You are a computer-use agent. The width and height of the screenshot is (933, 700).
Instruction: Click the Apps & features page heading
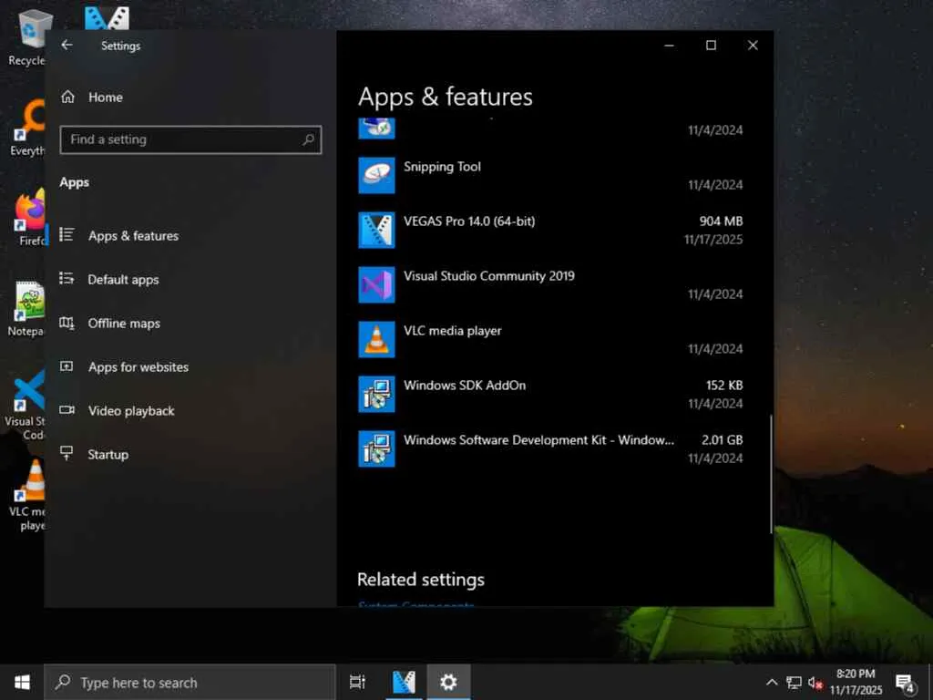(x=445, y=97)
